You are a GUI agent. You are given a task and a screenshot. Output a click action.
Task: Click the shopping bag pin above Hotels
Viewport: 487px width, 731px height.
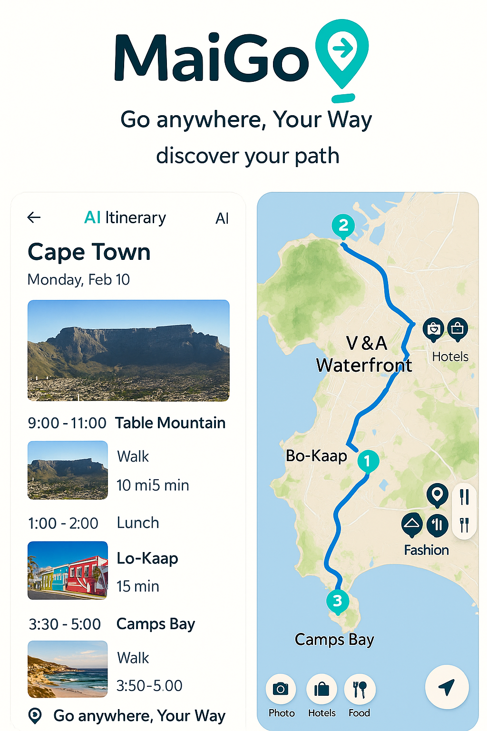[433, 328]
